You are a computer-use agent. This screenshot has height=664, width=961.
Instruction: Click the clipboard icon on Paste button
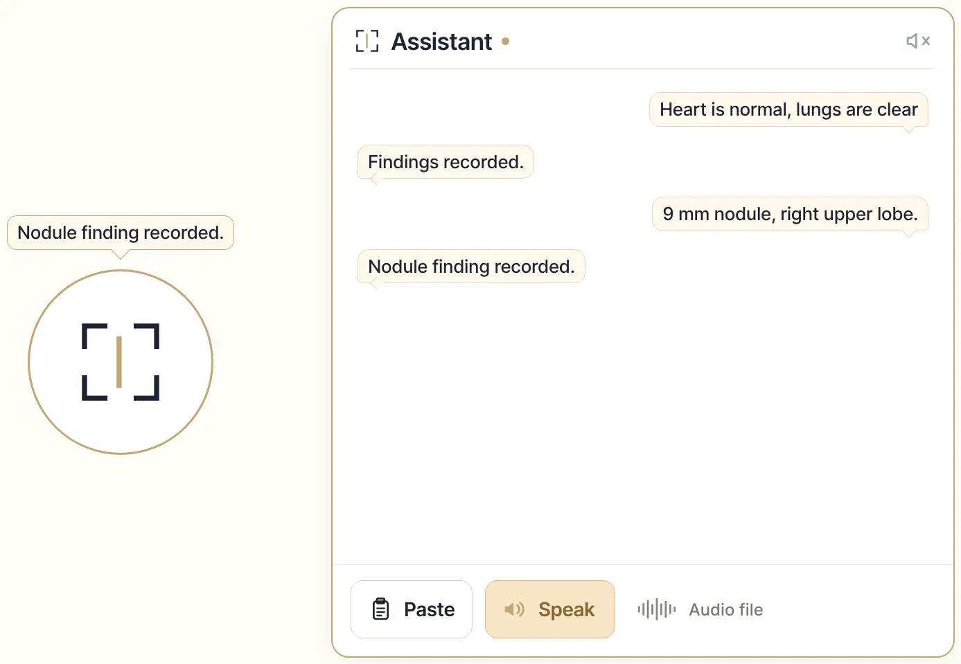point(381,609)
